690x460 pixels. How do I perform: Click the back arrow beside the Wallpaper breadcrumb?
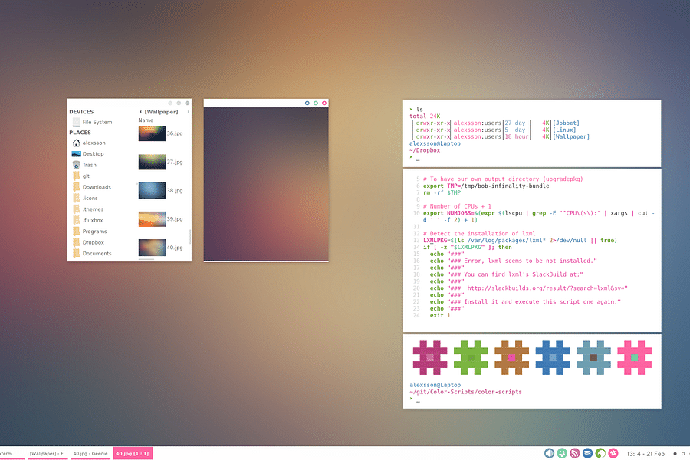[140, 111]
